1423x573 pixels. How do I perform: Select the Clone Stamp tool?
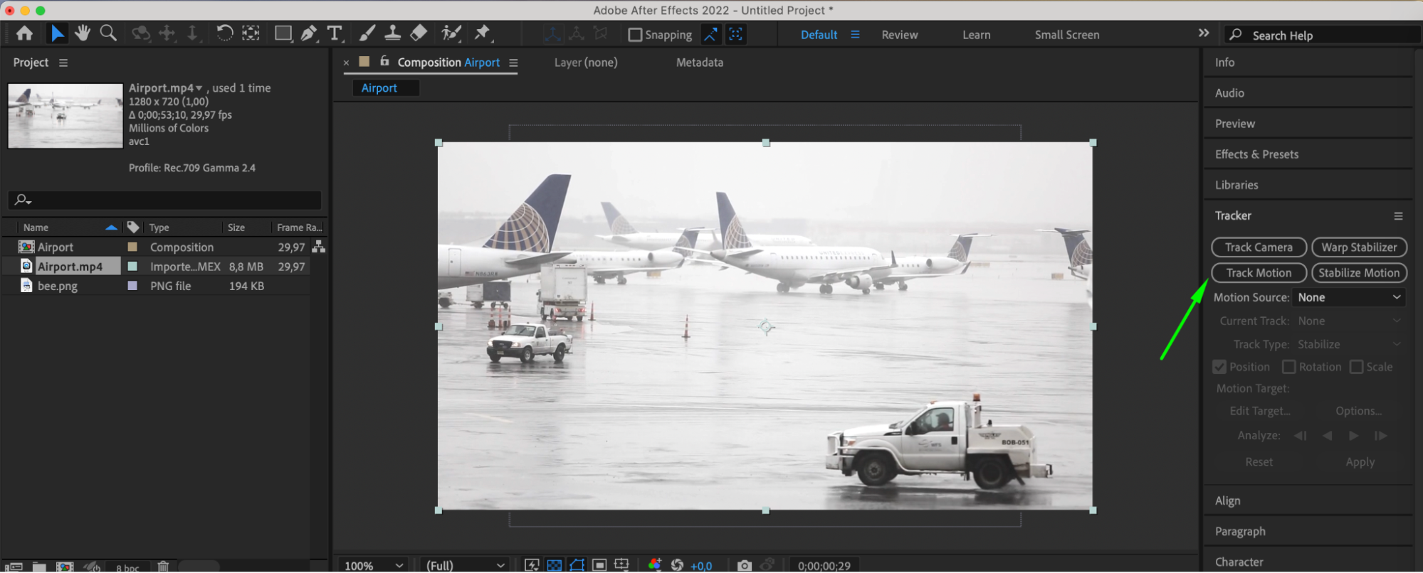coord(392,33)
